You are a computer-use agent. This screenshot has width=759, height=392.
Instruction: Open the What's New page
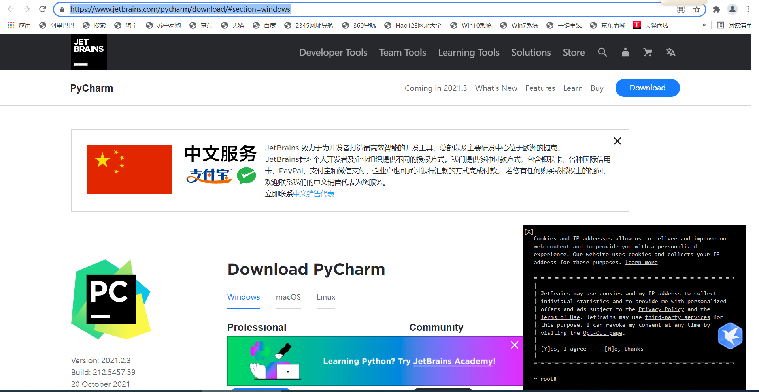point(496,88)
